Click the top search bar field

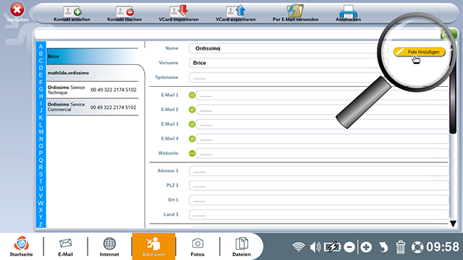[x=237, y=34]
